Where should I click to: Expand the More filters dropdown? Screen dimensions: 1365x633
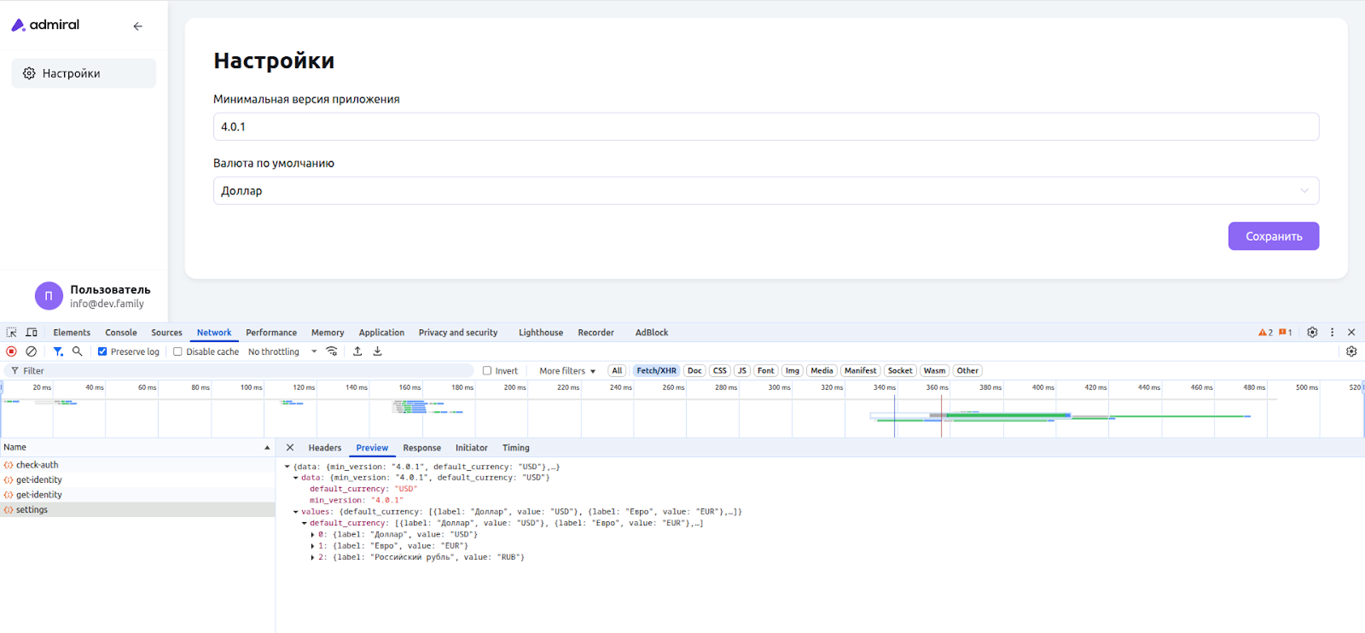[x=567, y=371]
